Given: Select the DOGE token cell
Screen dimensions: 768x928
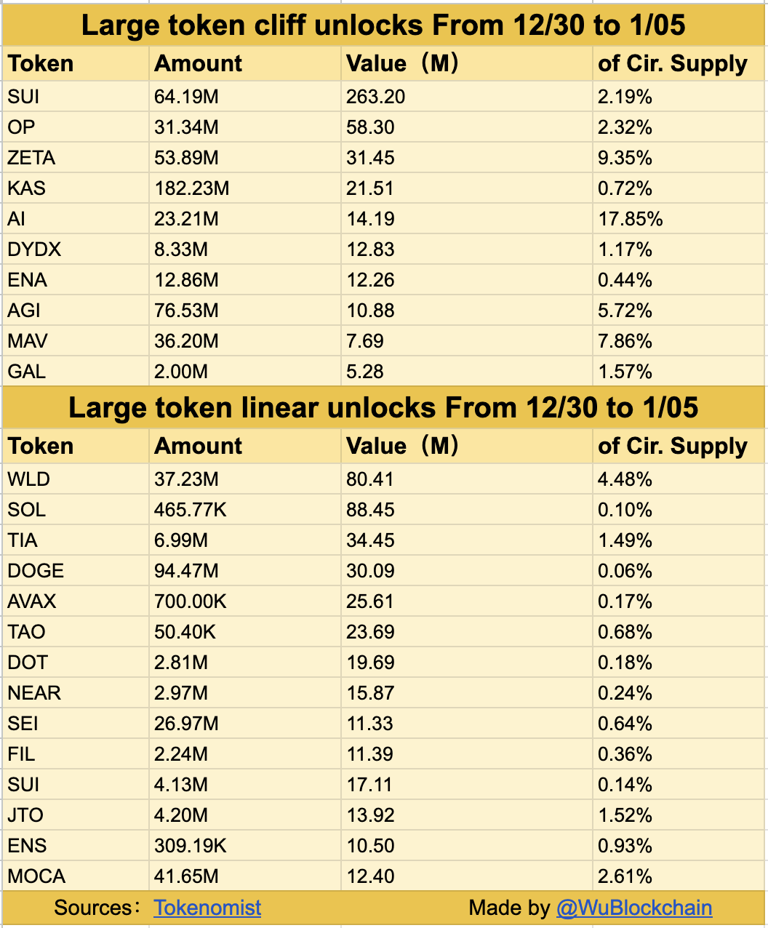Looking at the screenshot, I should (36, 571).
